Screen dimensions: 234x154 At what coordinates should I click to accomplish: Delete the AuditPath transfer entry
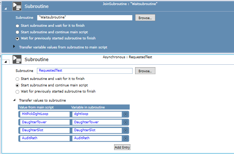click(x=126, y=138)
